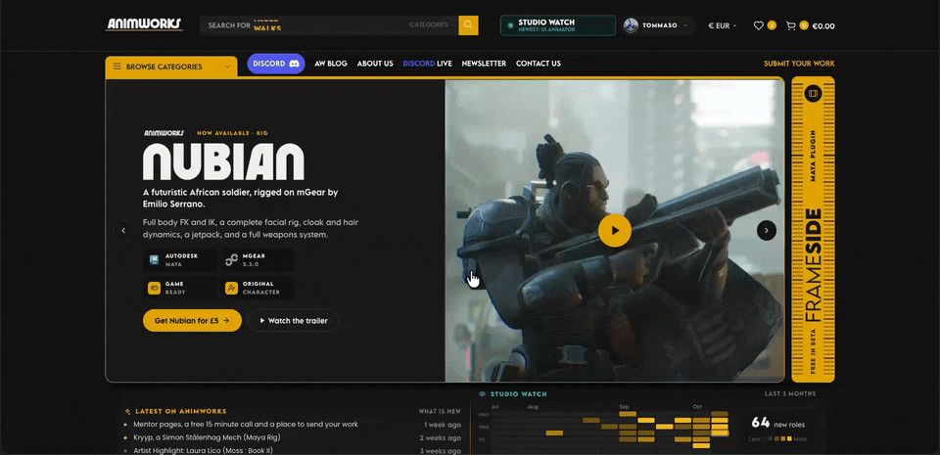The image size is (940, 455).
Task: Open AW Blog menu item
Action: click(331, 64)
